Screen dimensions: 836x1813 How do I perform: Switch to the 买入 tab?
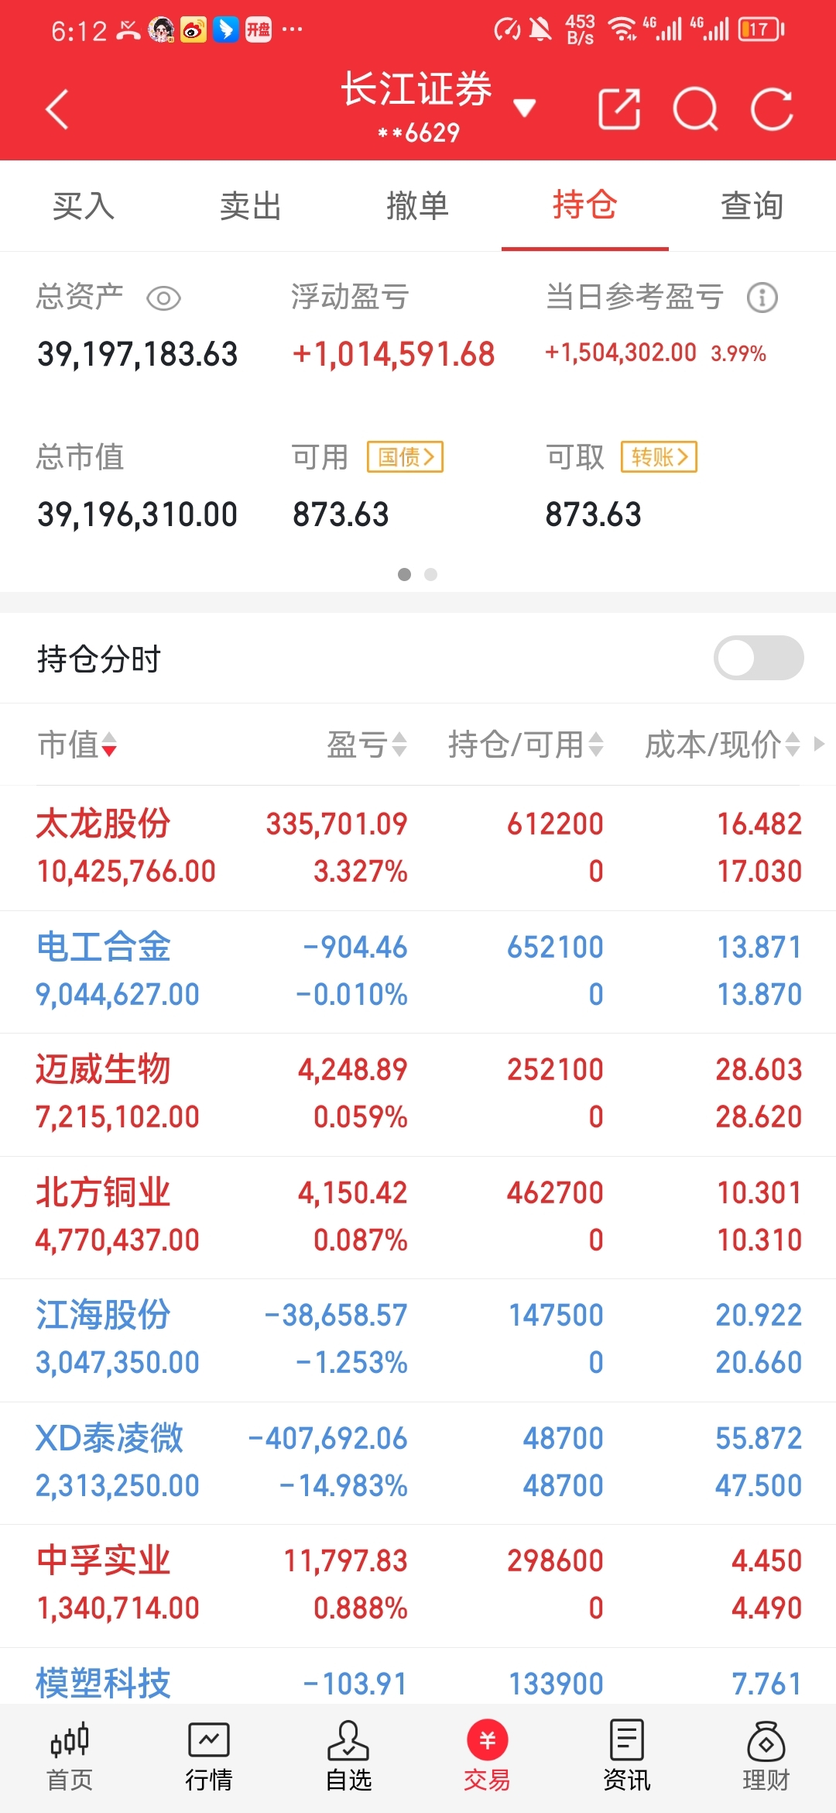84,206
